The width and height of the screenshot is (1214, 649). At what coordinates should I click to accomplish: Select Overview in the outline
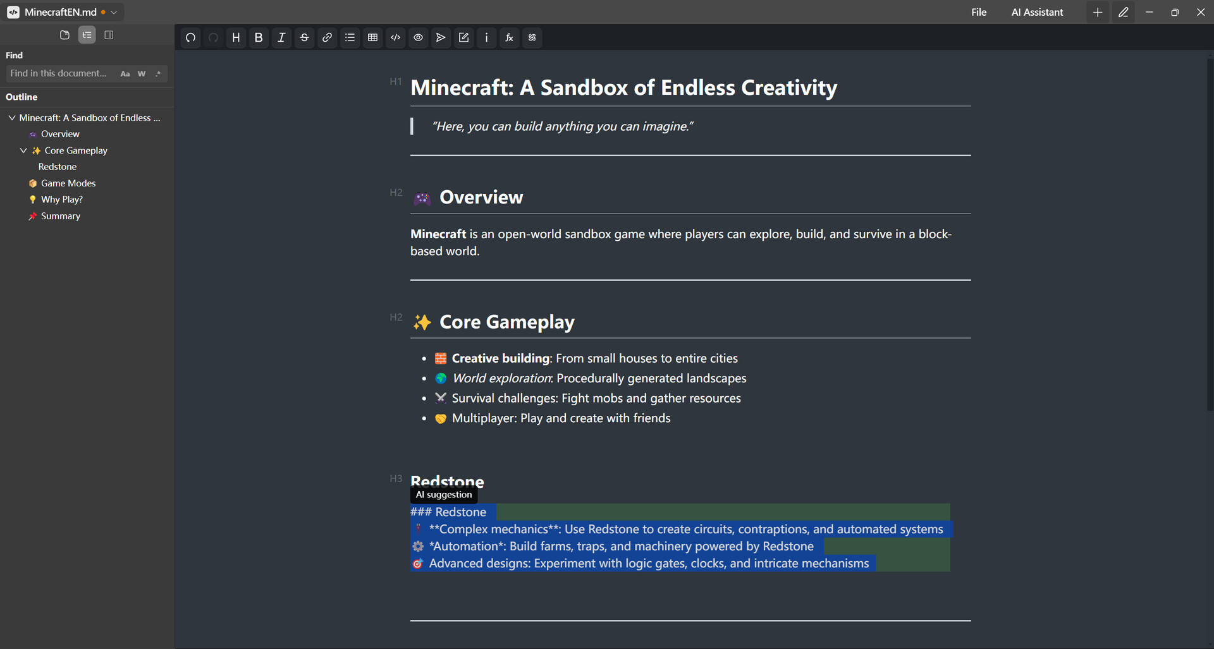60,134
